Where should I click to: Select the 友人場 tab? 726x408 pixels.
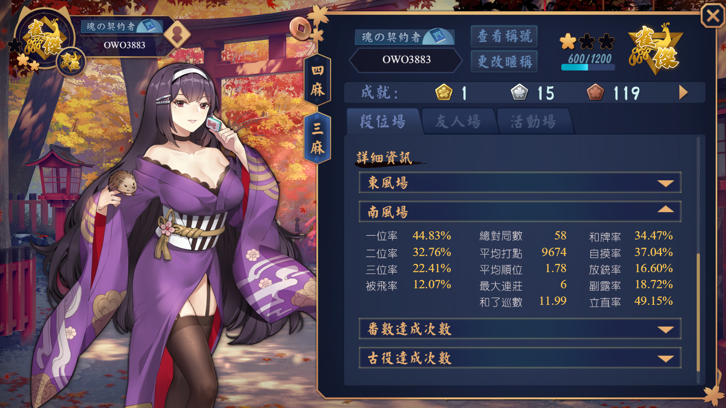pos(458,121)
